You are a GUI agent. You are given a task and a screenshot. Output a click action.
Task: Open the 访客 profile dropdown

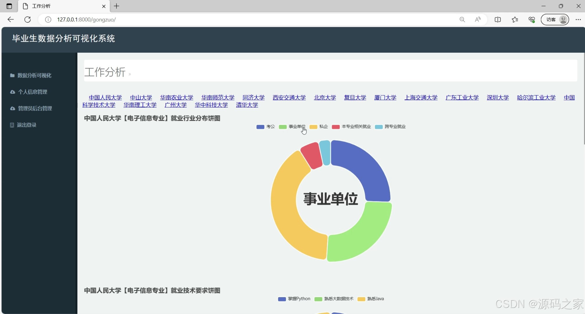point(554,19)
